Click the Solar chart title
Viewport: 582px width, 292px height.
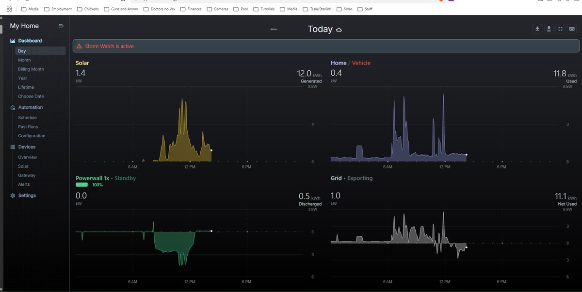click(x=82, y=63)
